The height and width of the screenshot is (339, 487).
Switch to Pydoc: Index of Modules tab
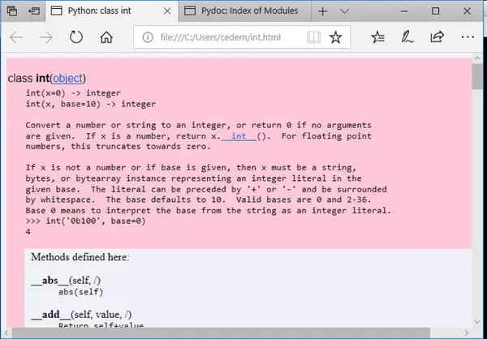[x=245, y=11]
